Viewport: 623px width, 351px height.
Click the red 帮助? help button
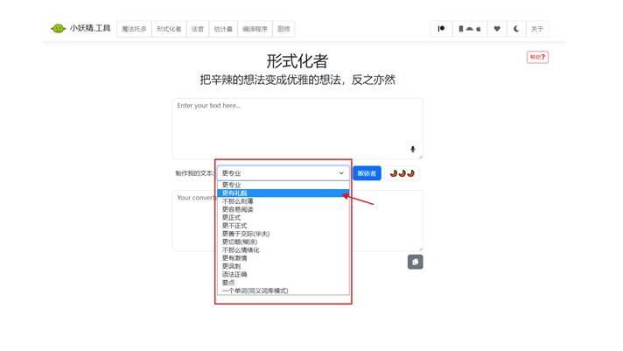[537, 57]
